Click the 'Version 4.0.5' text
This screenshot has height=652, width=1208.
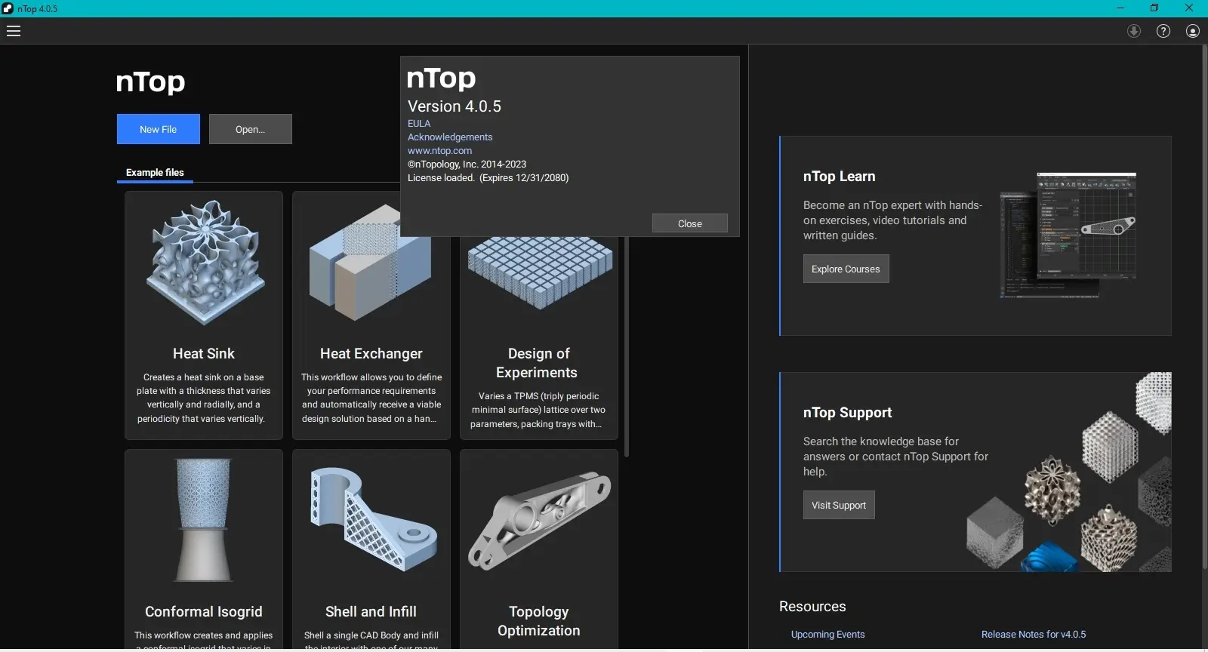click(x=455, y=106)
